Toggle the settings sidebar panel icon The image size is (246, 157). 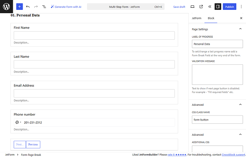point(218,7)
